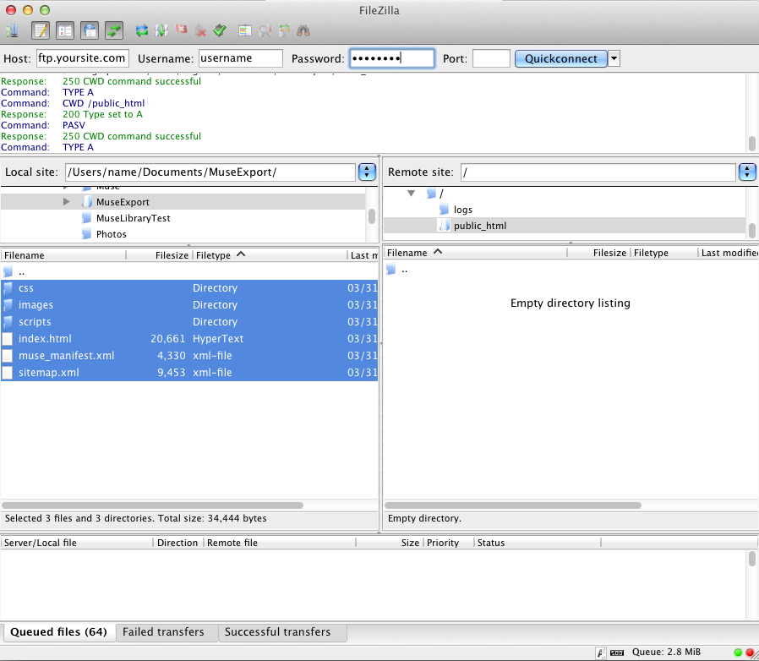Toggle local directory tree display
The height and width of the screenshot is (661, 759).
65,30
